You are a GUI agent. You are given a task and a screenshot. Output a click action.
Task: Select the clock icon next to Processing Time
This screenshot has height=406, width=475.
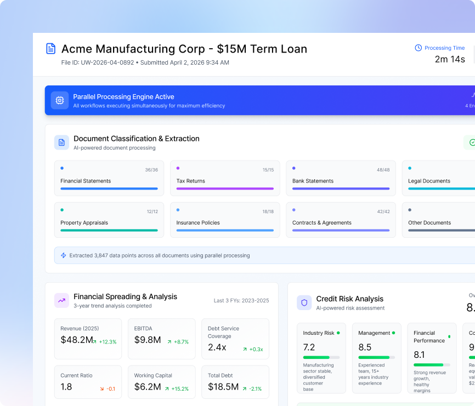pos(417,48)
